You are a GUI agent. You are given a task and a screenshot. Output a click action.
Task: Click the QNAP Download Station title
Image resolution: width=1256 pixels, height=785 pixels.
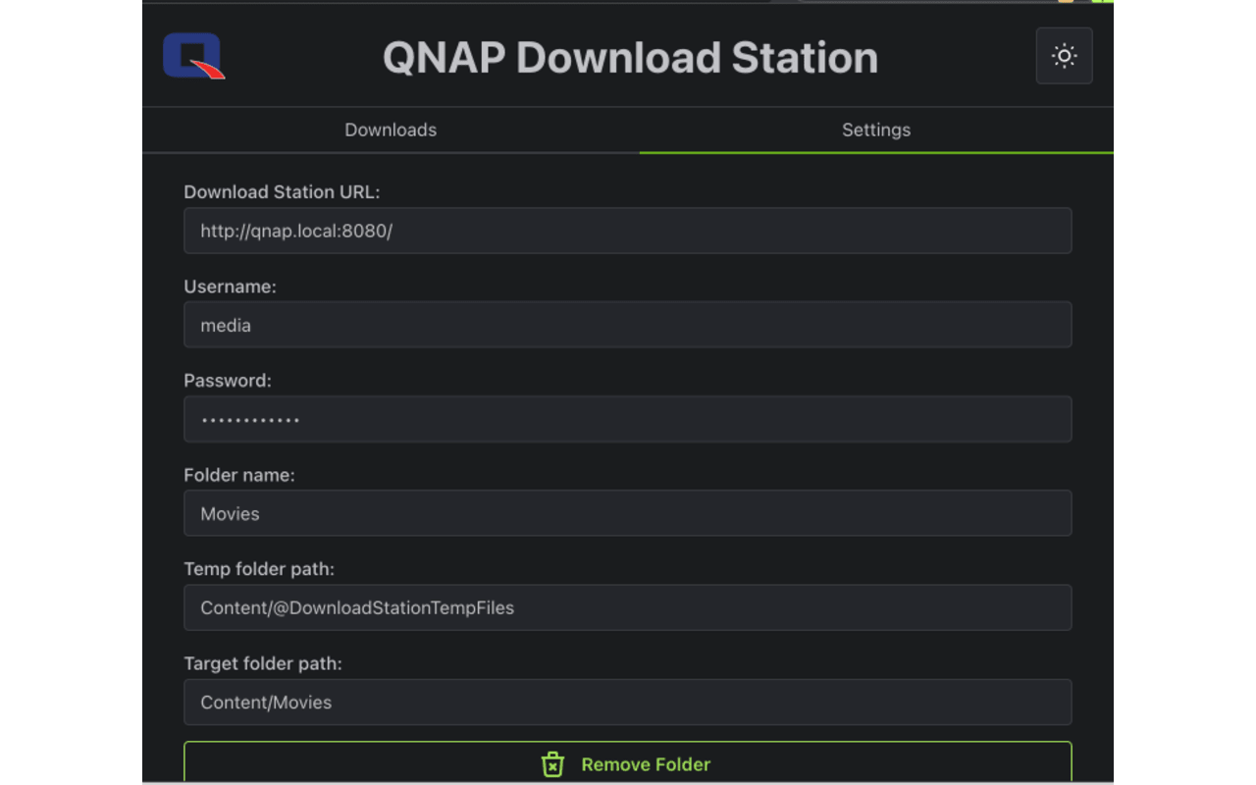click(628, 57)
